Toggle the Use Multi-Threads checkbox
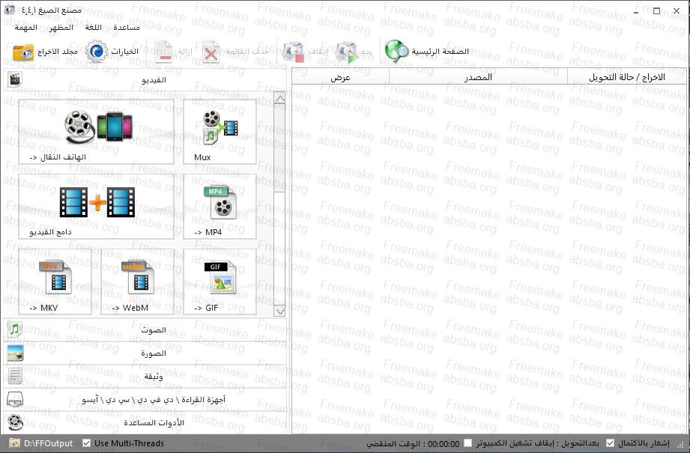Image resolution: width=690 pixels, height=453 pixels. (87, 443)
